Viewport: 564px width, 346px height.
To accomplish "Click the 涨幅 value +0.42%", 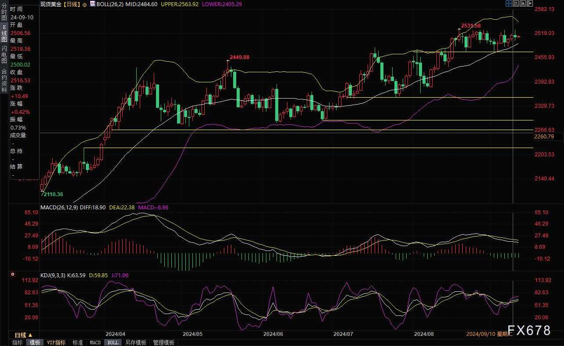I will coord(20,112).
